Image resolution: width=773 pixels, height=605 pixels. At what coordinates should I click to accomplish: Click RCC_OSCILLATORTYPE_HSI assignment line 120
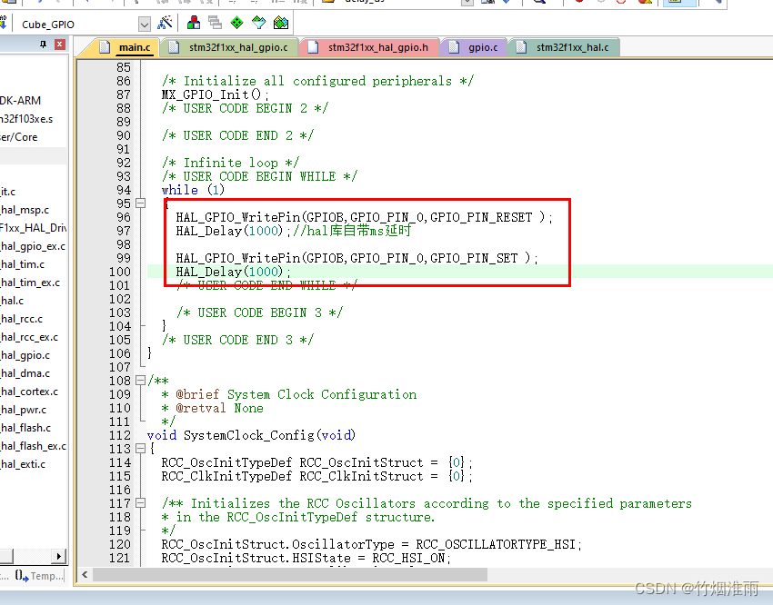(x=372, y=544)
